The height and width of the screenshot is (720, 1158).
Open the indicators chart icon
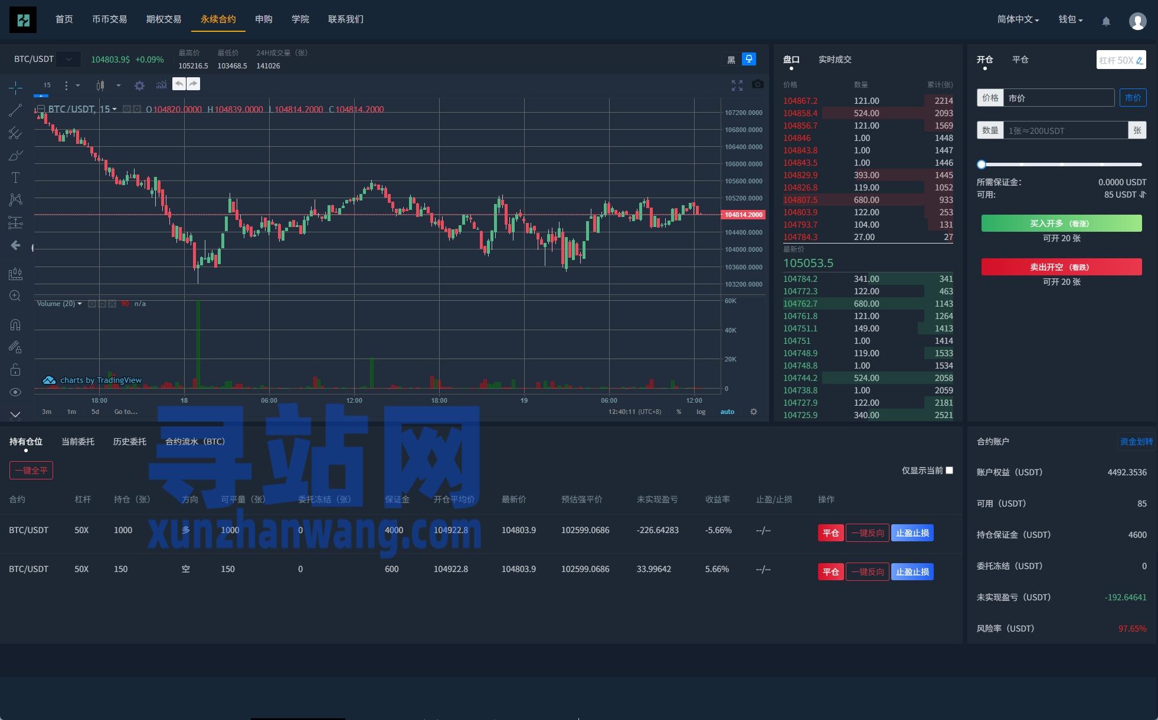point(161,85)
